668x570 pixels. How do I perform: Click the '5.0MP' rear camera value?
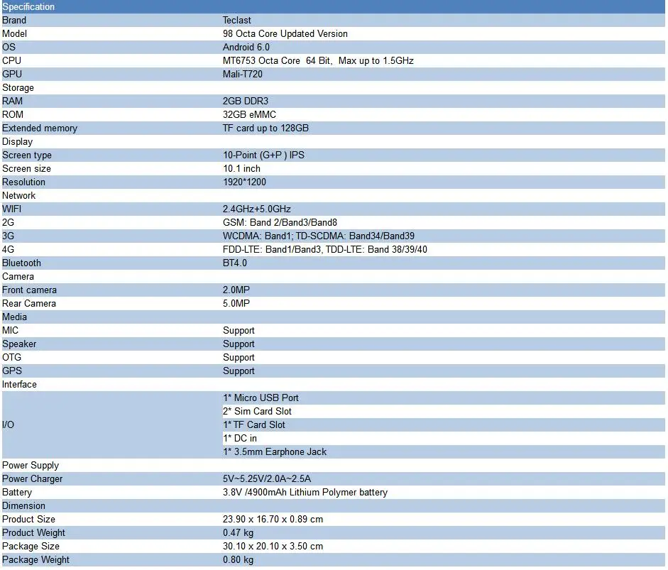tap(236, 304)
